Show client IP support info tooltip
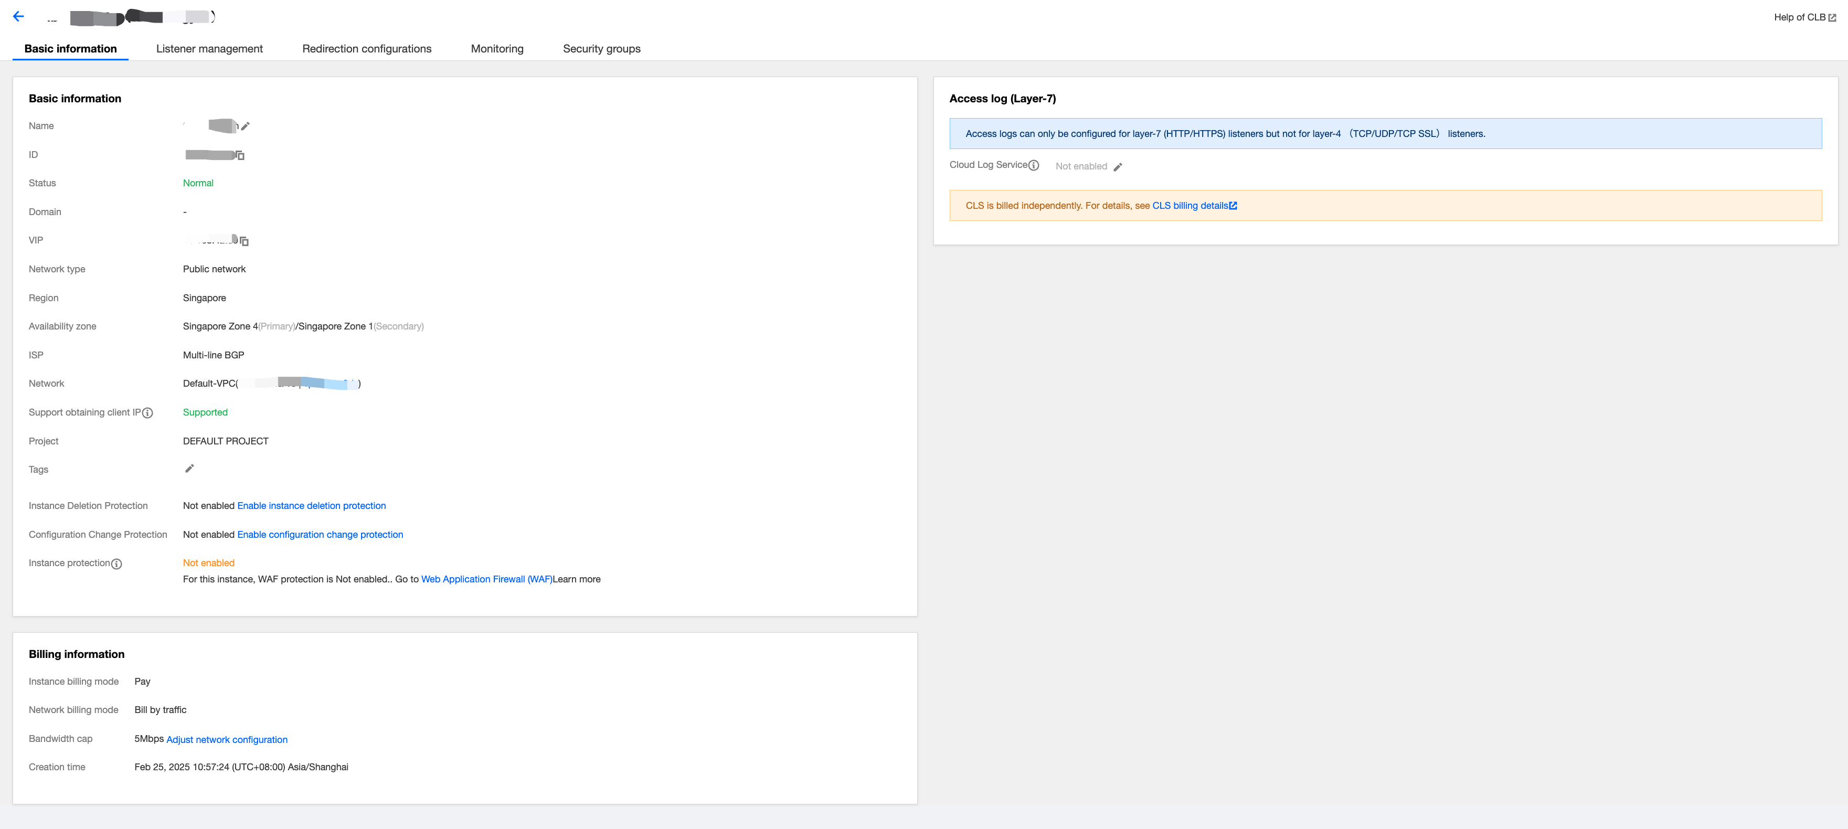The image size is (1848, 829). pos(148,413)
